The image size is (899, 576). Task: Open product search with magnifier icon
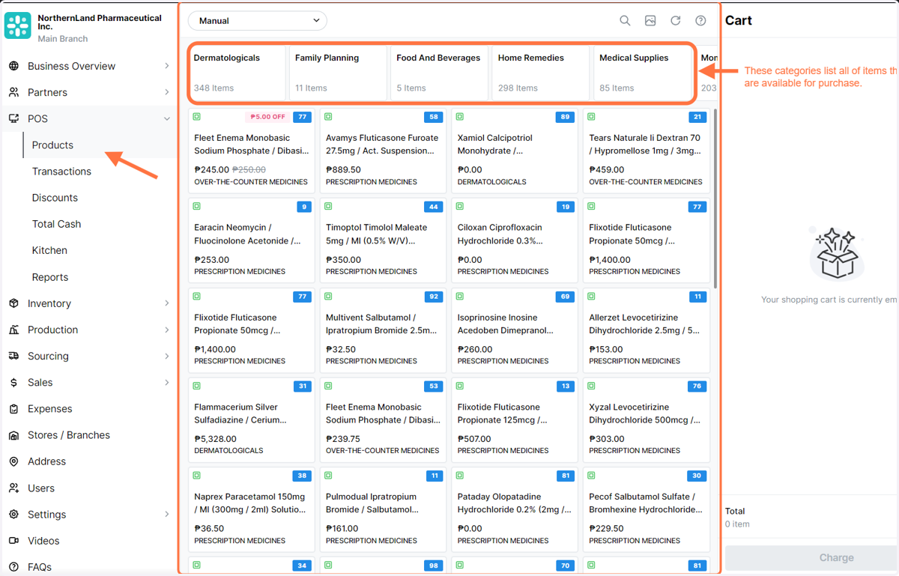point(625,21)
